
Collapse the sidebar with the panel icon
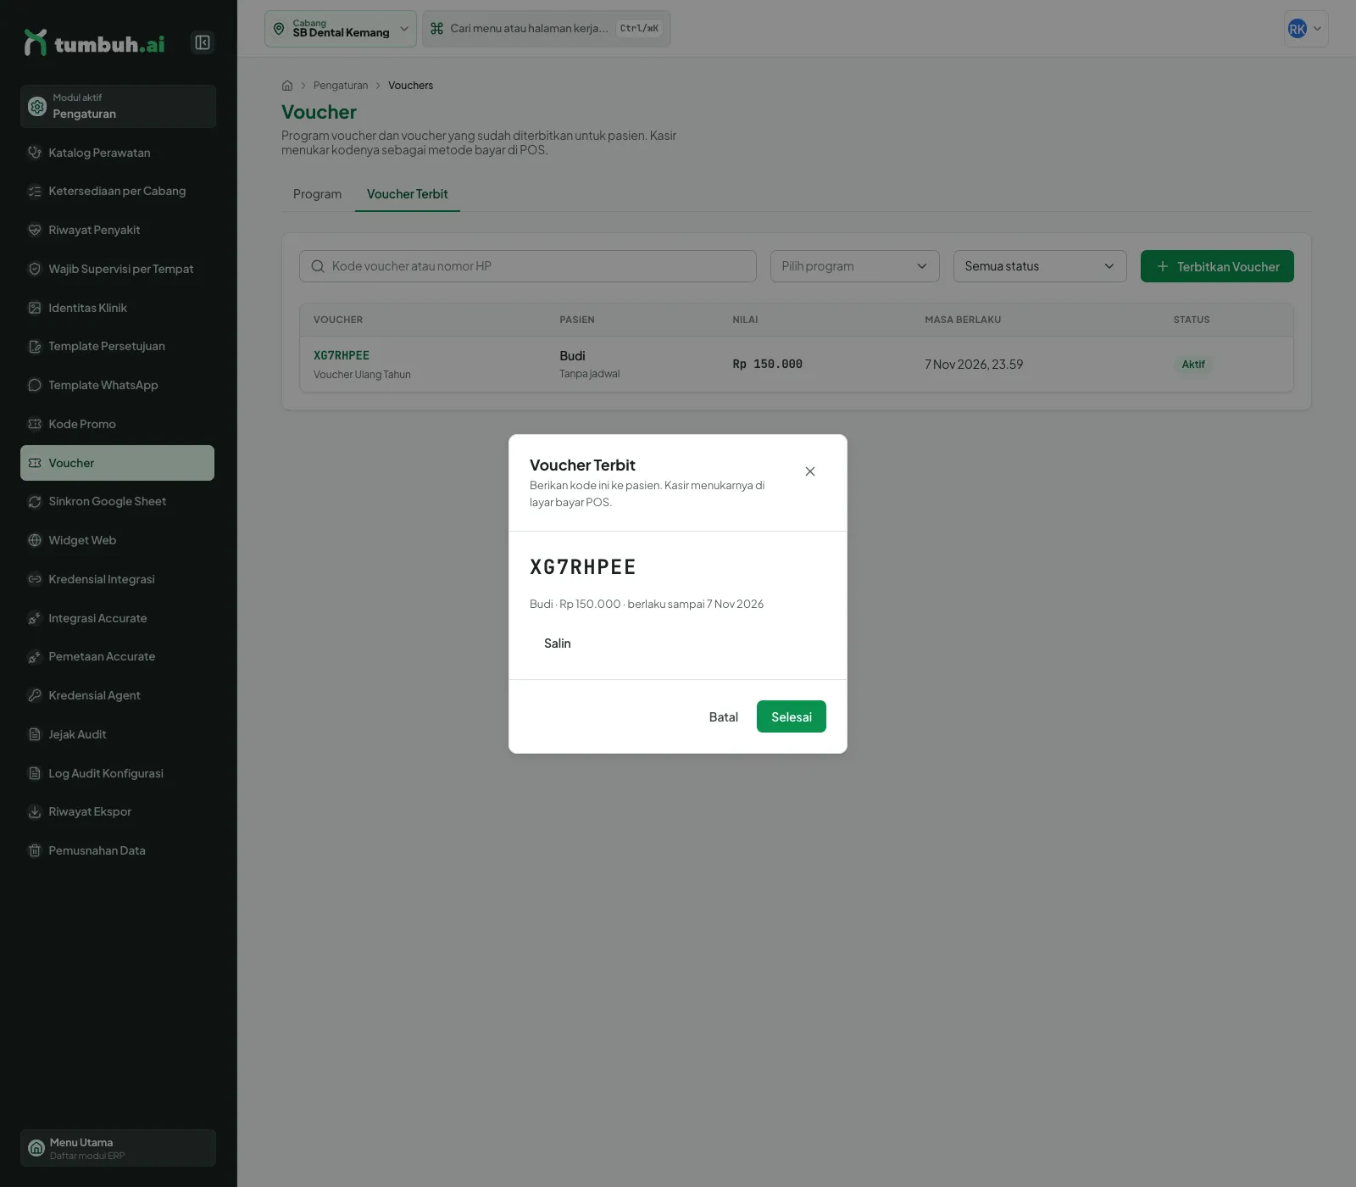(203, 42)
